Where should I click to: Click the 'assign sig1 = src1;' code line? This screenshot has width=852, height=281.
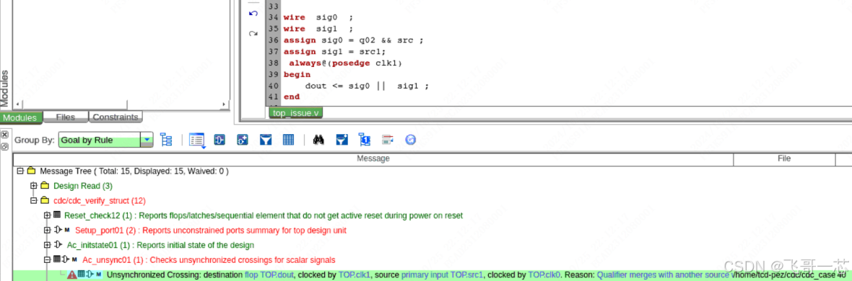334,52
